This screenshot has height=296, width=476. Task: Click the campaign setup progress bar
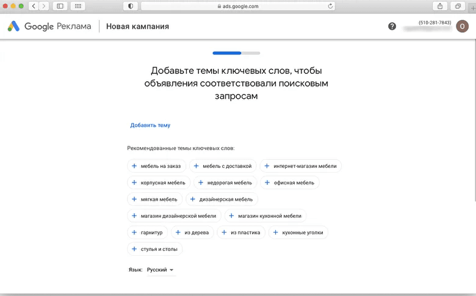(x=236, y=53)
